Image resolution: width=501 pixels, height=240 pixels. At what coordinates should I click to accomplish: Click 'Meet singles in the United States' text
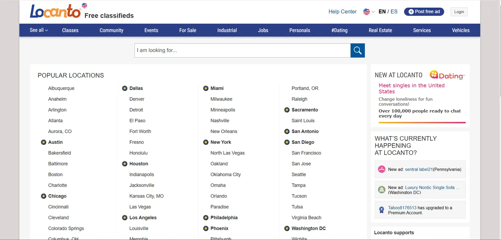coord(412,88)
